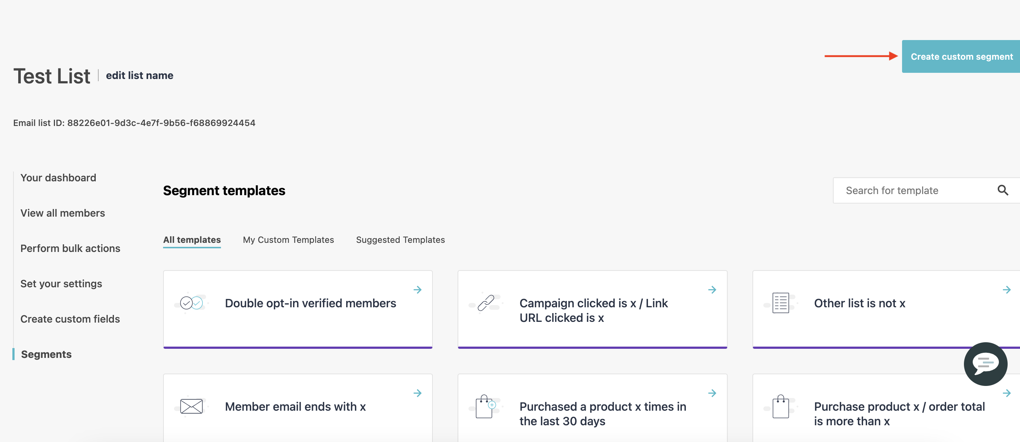The image size is (1020, 442).
Task: Select the Suggested Templates tab
Action: [400, 239]
